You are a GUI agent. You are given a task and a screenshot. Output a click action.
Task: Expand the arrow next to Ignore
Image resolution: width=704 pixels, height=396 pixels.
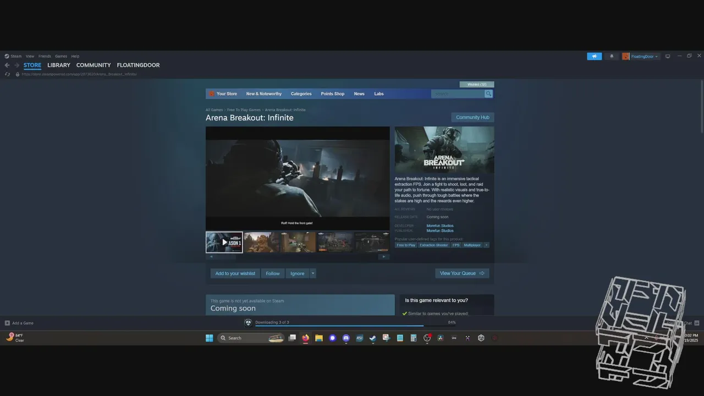[313, 273]
